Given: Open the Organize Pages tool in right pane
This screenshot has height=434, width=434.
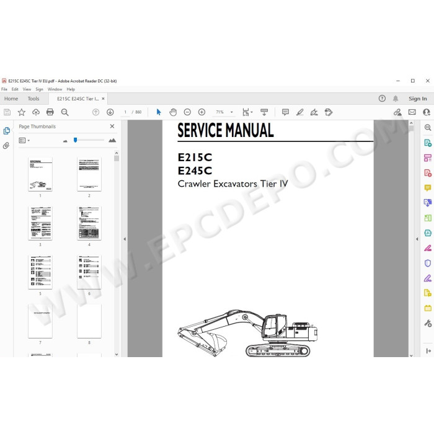Looking at the screenshot, I should [428, 158].
